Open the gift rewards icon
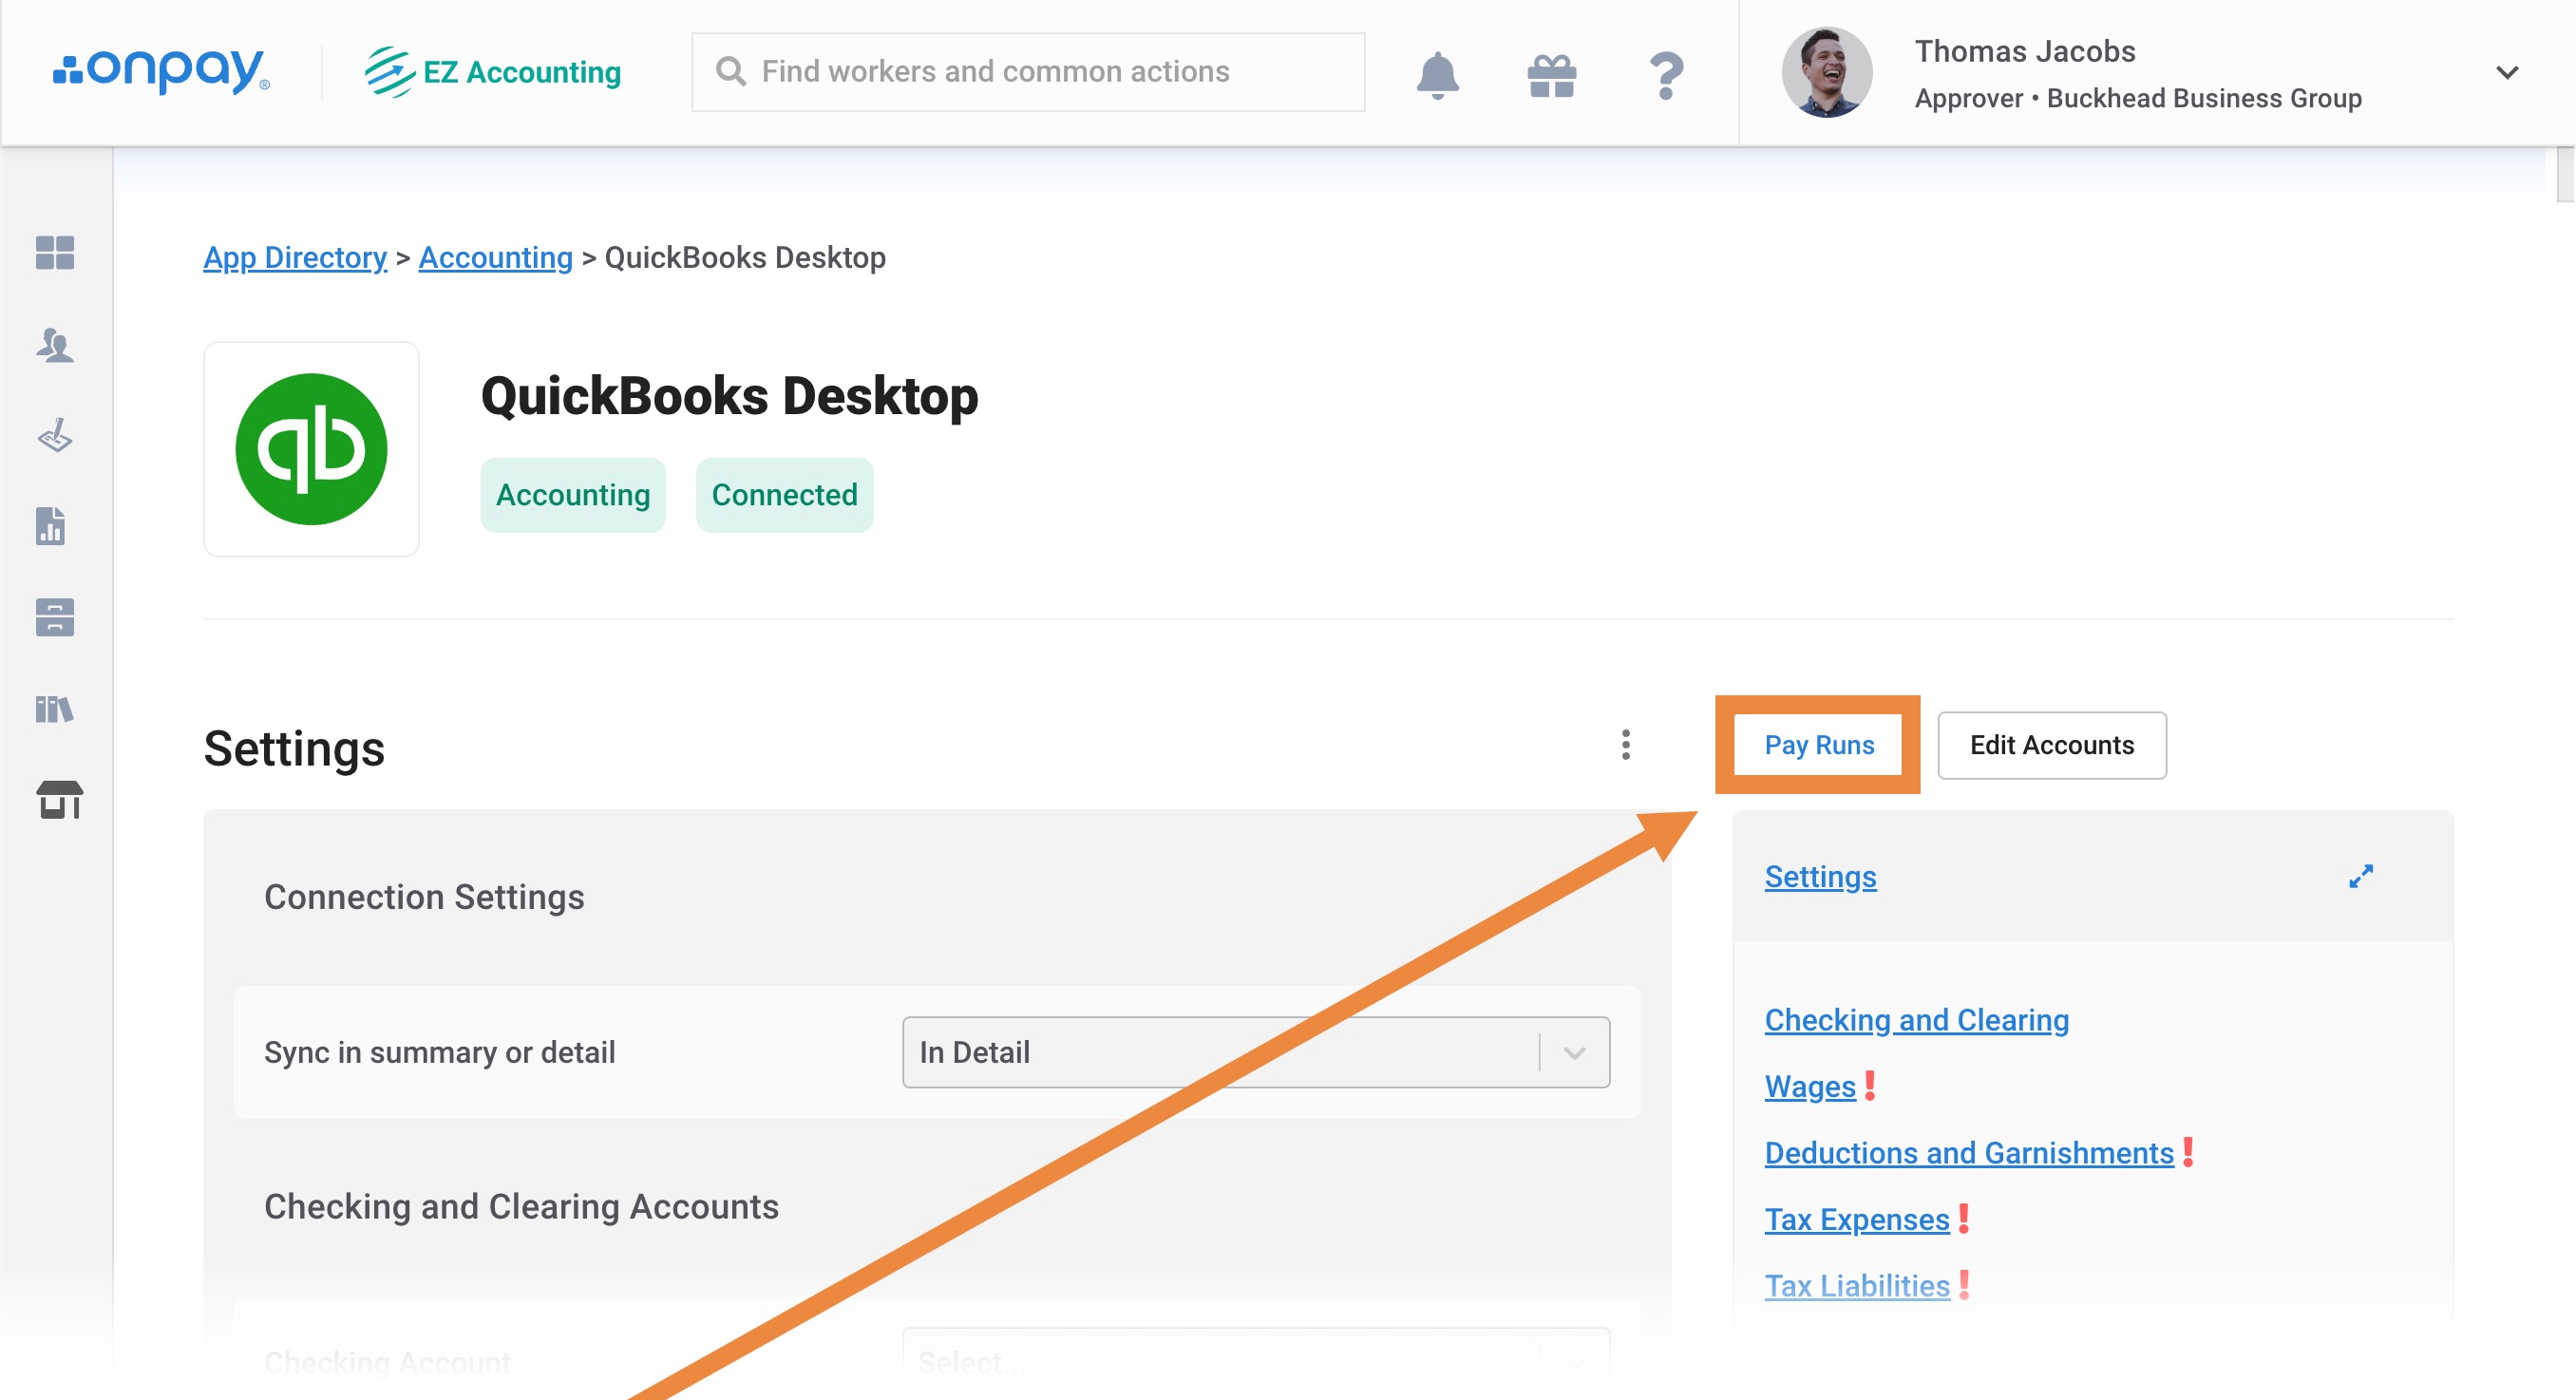2576x1400 pixels. tap(1552, 75)
